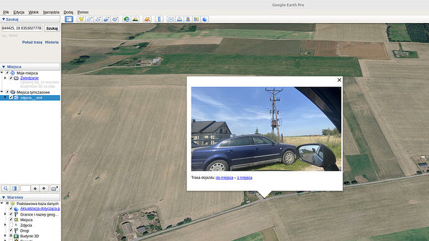Click the move down arrow button
The width and height of the screenshot is (429, 241).
(44, 189)
